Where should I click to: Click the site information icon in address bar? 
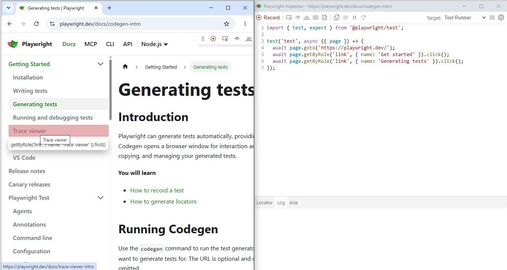click(52, 24)
